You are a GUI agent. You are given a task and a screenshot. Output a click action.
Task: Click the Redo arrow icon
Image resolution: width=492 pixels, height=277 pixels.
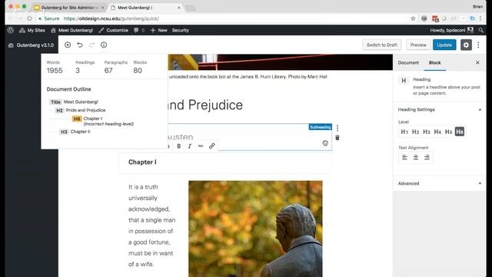91,45
